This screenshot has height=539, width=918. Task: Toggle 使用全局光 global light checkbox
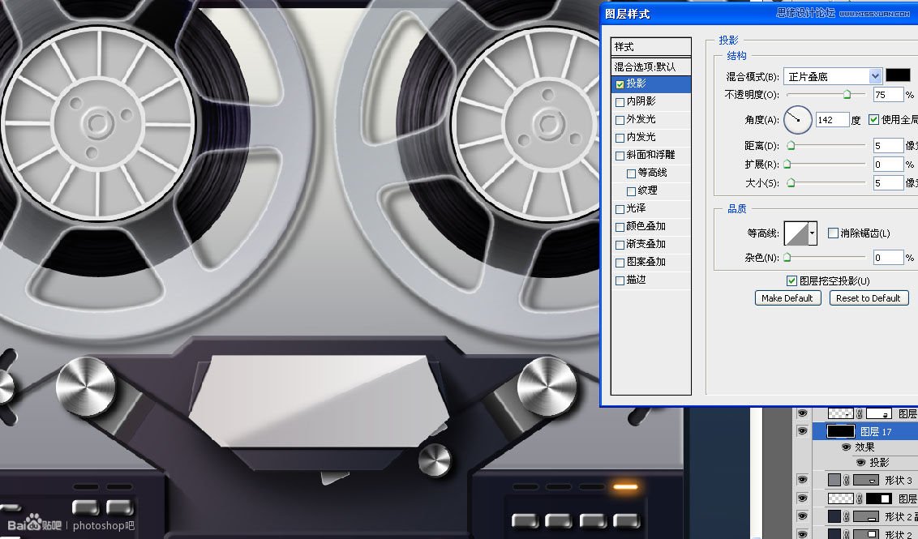pyautogui.click(x=874, y=120)
